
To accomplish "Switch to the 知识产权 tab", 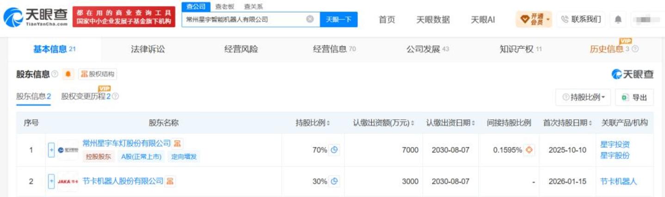I will click(x=521, y=49).
